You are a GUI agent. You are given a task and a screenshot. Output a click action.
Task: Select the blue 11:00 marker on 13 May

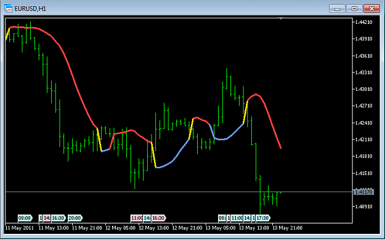pyautogui.click(x=237, y=218)
